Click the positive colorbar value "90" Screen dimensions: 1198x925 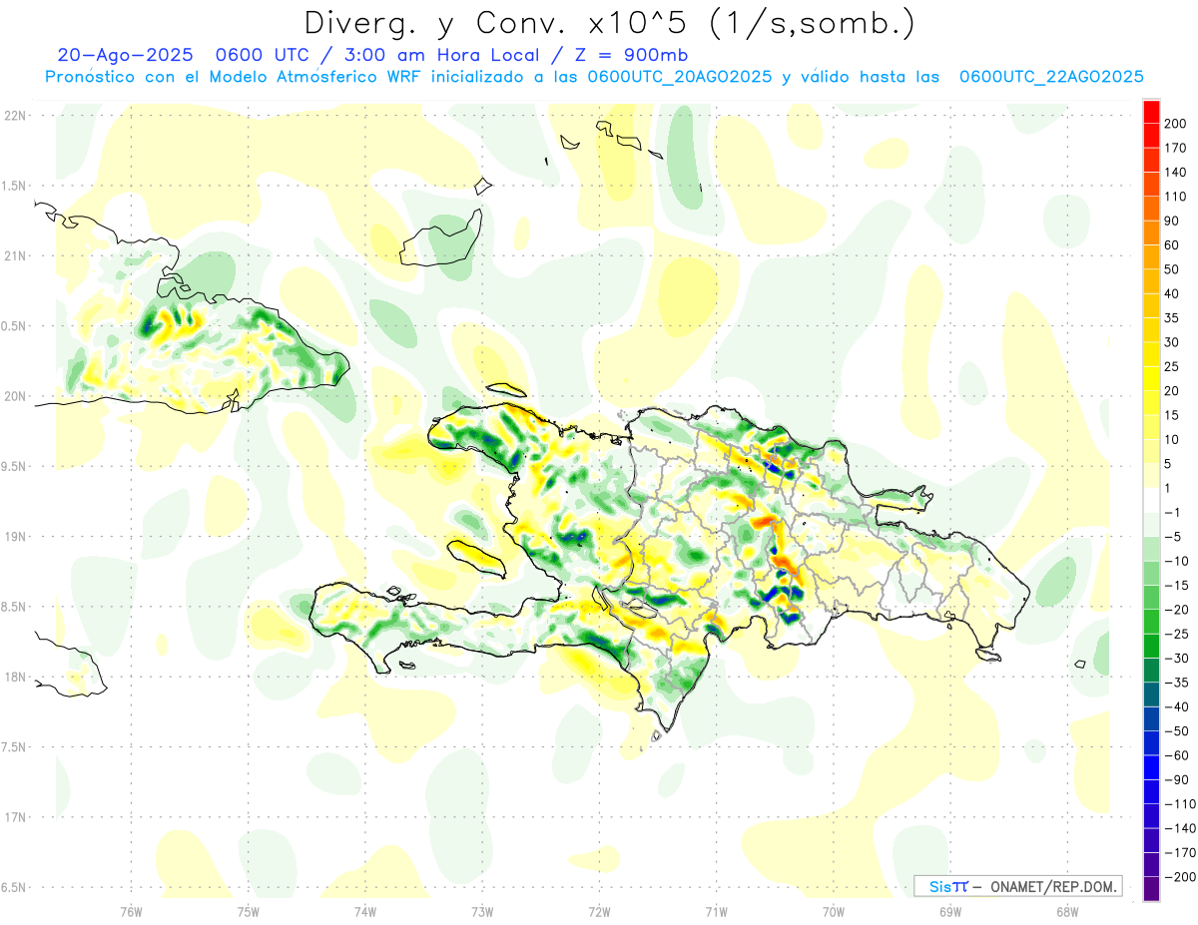1173,221
